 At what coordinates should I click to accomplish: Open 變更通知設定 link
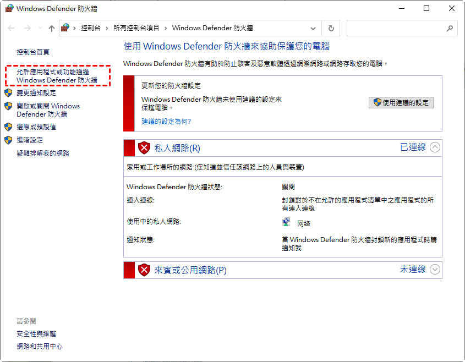click(x=36, y=93)
